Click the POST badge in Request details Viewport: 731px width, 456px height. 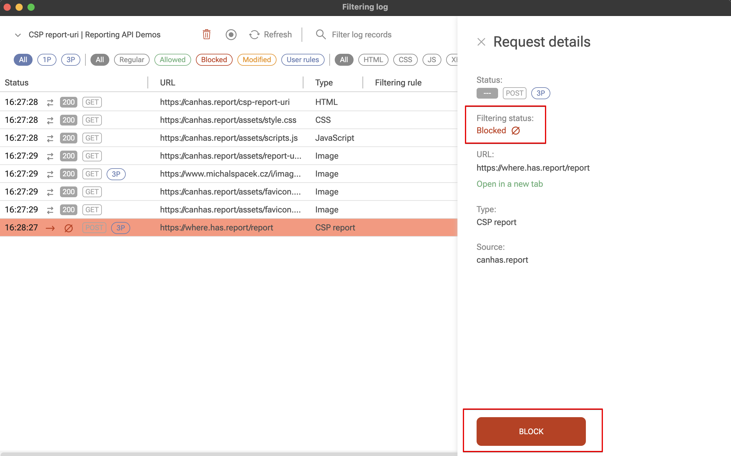514,93
